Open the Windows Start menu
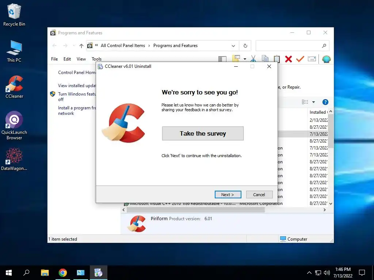Screen dimensions: 374x280 [x=9, y=273]
